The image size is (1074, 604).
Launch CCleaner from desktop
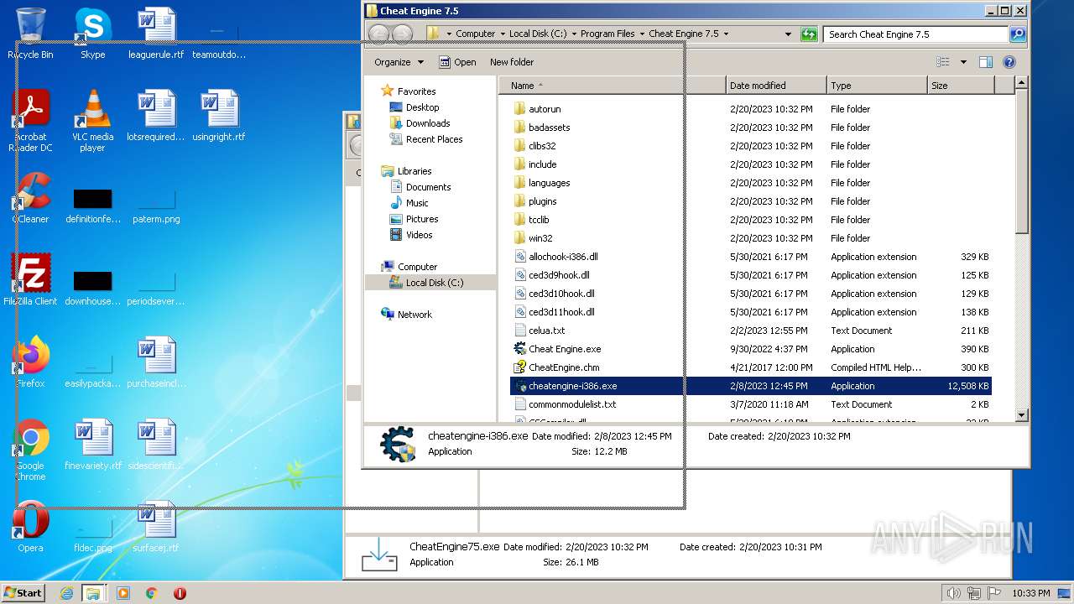[x=30, y=198]
